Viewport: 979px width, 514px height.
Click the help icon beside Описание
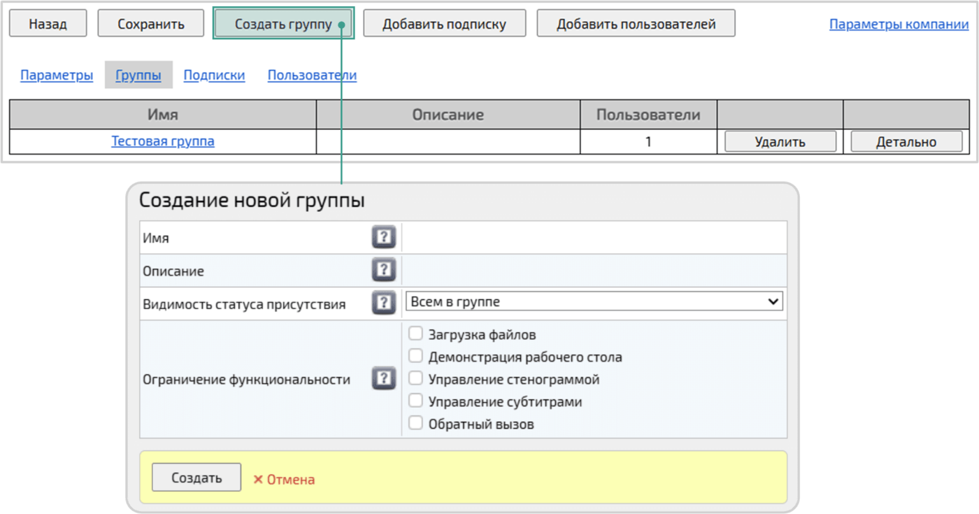pyautogui.click(x=383, y=270)
